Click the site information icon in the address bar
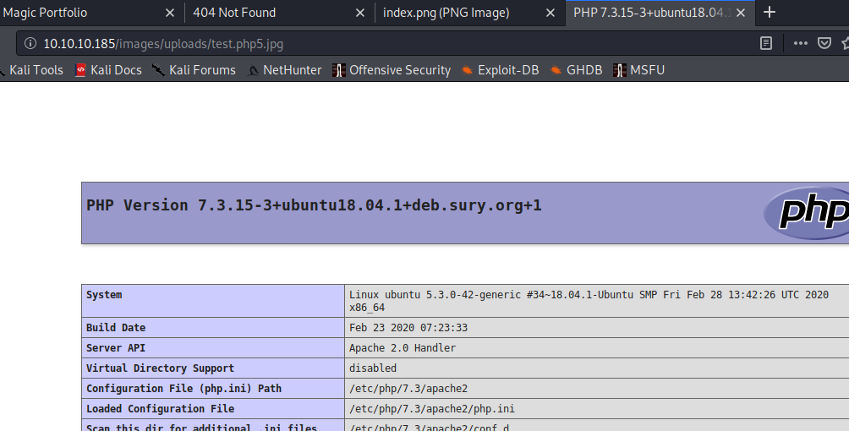This screenshot has width=849, height=431. 30,43
